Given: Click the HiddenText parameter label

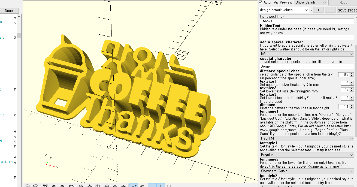Looking at the screenshot, I should (270, 26).
